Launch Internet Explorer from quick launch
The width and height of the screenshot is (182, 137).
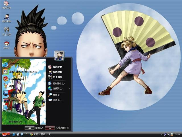click(x=14, y=134)
